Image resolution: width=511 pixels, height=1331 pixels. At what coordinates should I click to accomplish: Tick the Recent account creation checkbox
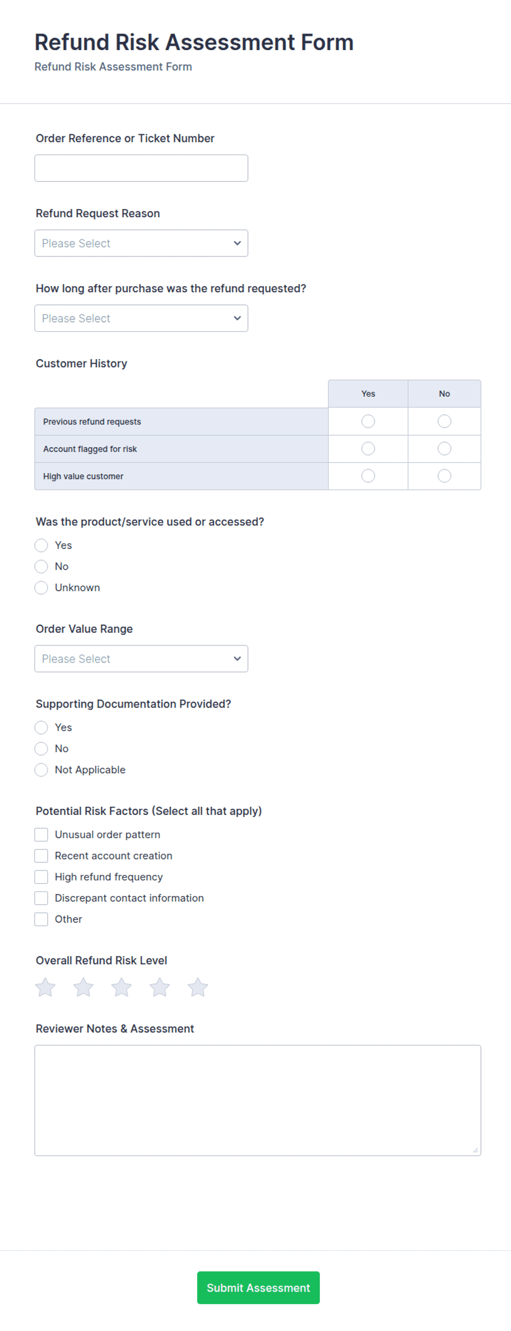(x=41, y=856)
